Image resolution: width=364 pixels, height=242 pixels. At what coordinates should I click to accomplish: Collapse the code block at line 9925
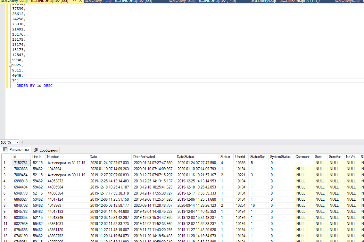[10, 65]
